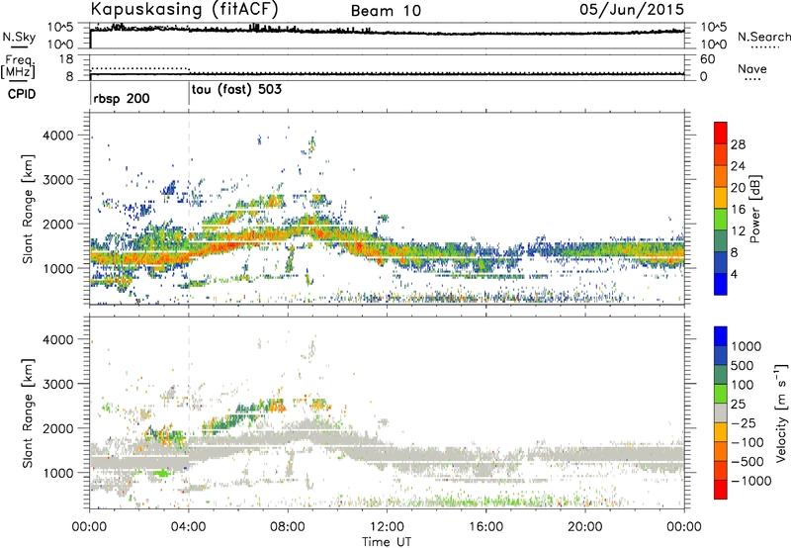Screen dimensions: 791x548
Task: Click the "rbsp 200" control program label
Action: pyautogui.click(x=122, y=98)
